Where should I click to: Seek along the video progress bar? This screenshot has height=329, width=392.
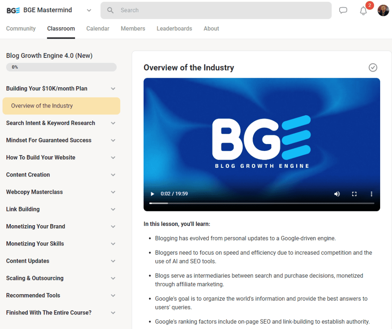pos(262,203)
